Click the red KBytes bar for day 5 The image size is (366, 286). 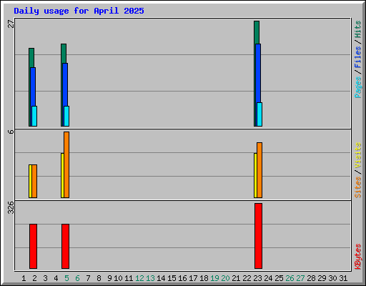65,246
